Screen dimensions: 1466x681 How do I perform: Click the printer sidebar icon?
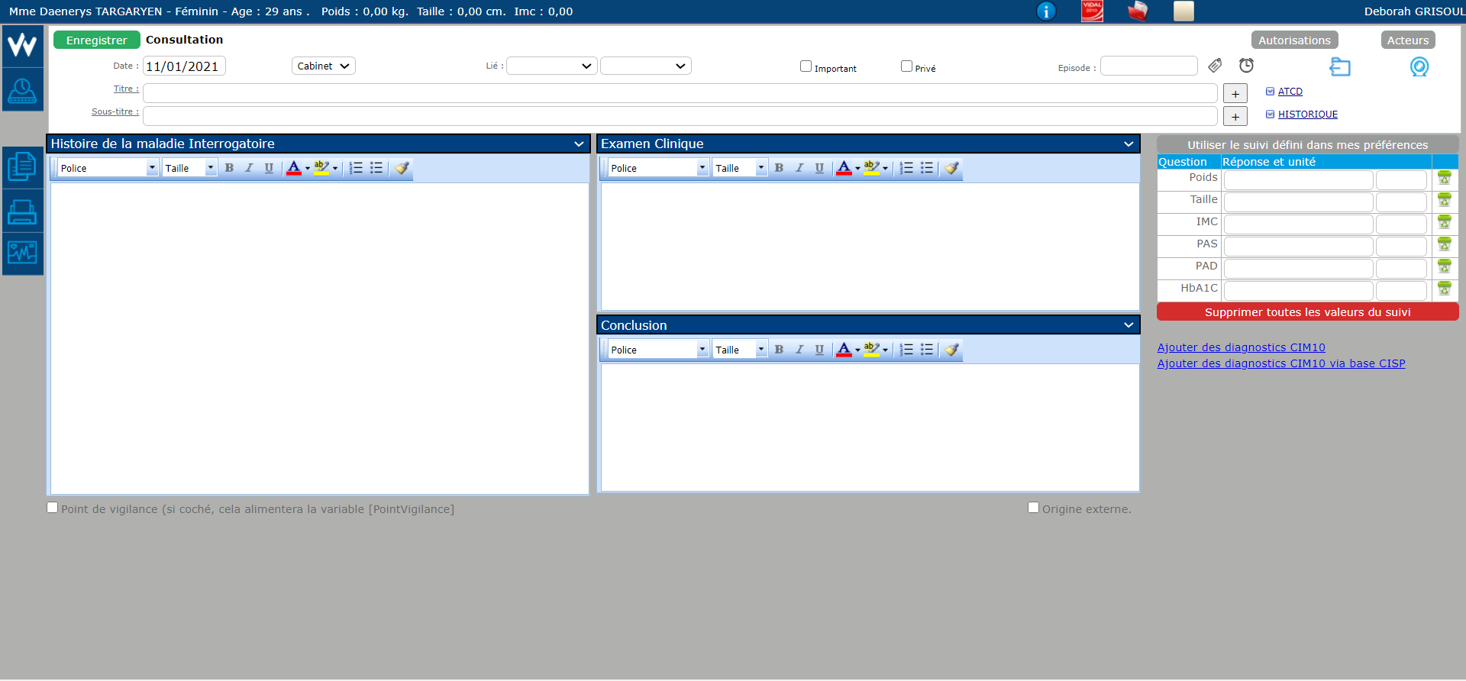coord(22,211)
